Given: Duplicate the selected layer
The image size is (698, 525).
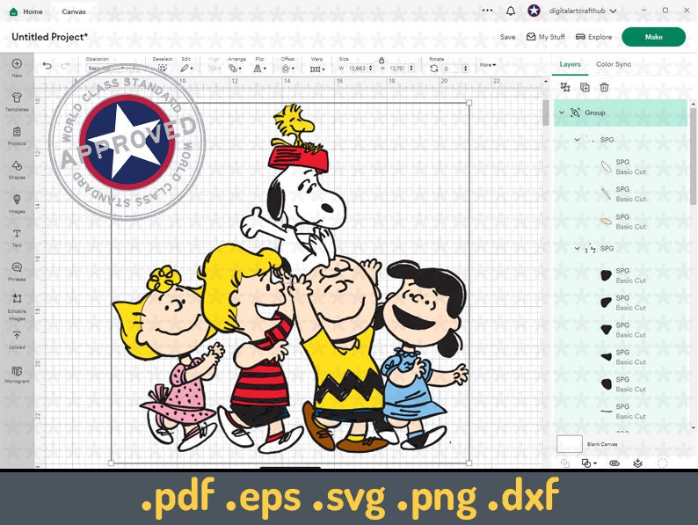Looking at the screenshot, I should pyautogui.click(x=585, y=87).
